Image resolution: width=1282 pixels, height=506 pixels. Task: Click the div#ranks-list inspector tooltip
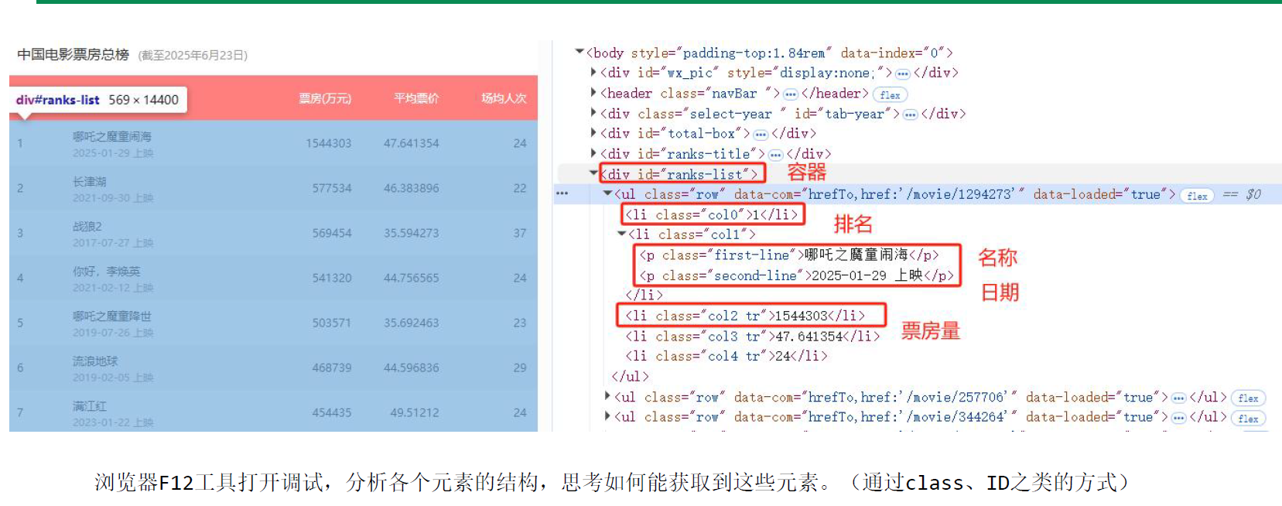[x=98, y=100]
